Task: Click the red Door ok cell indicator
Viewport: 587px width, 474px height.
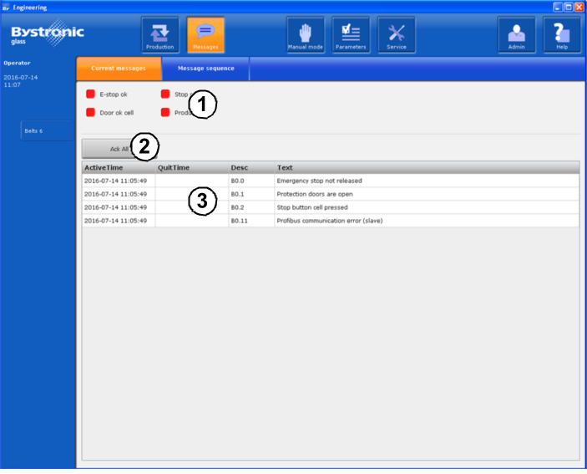Action: pyautogui.click(x=91, y=112)
